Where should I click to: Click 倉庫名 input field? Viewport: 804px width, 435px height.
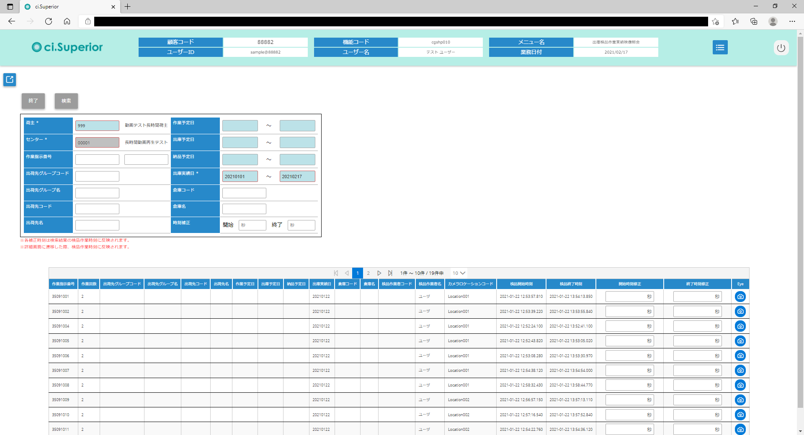(x=244, y=209)
